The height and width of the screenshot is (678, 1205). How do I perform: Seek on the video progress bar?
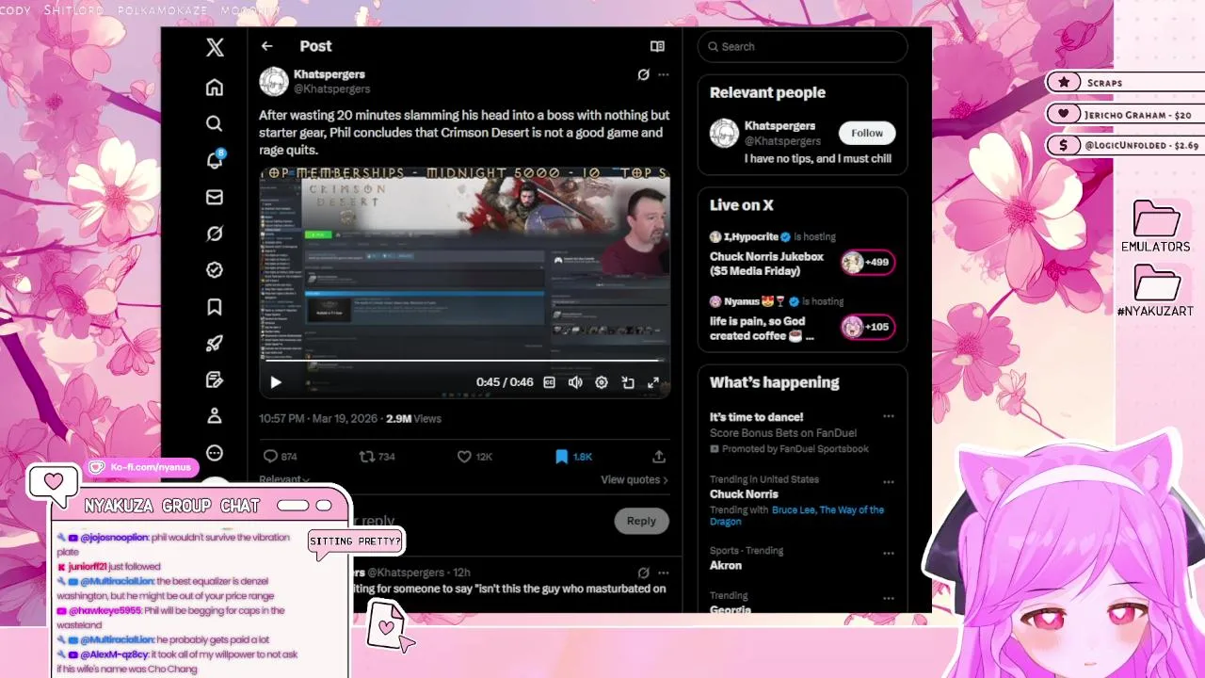[464, 361]
